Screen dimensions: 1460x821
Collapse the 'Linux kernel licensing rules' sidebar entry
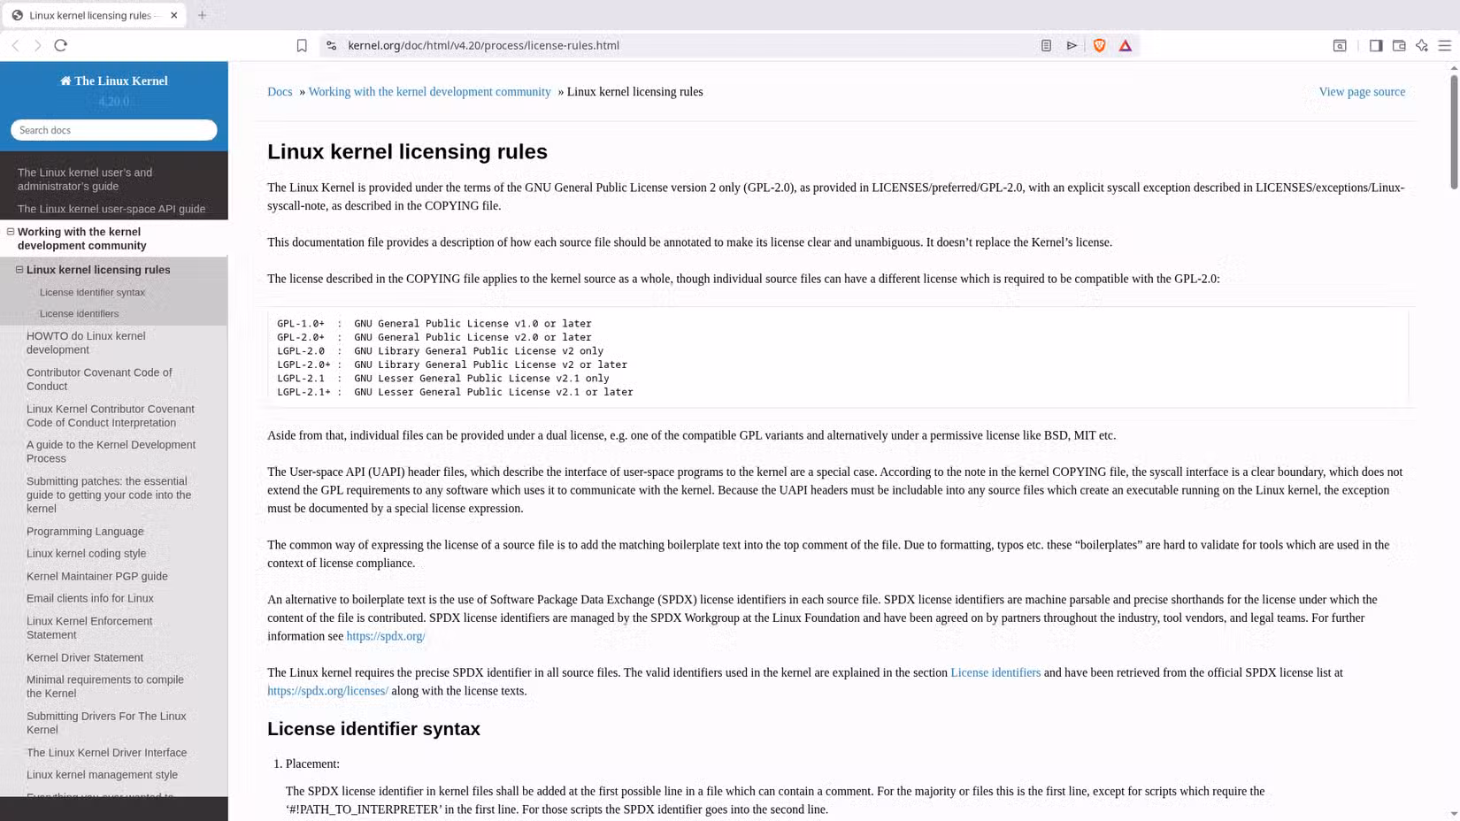[x=19, y=270]
